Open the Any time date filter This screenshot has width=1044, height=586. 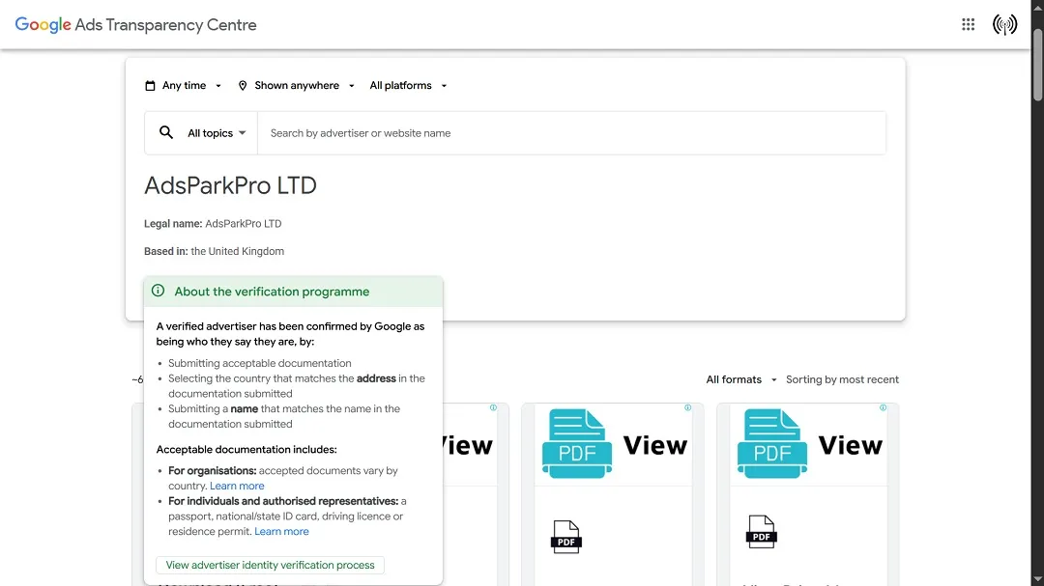(183, 85)
